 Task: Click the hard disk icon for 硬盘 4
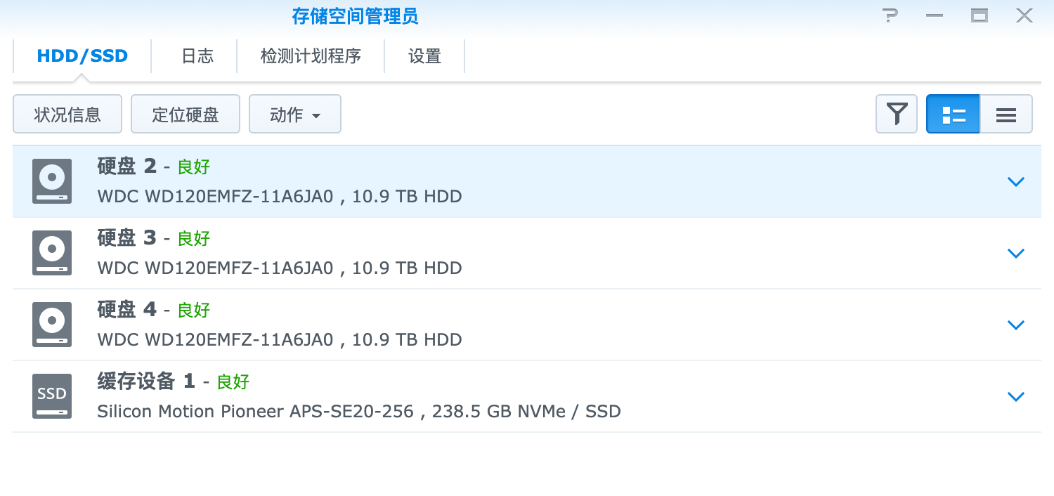tap(51, 325)
